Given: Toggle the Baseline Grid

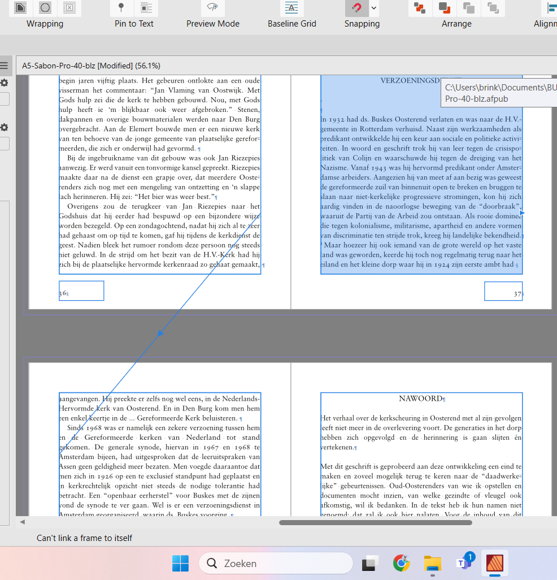Looking at the screenshot, I should [291, 8].
